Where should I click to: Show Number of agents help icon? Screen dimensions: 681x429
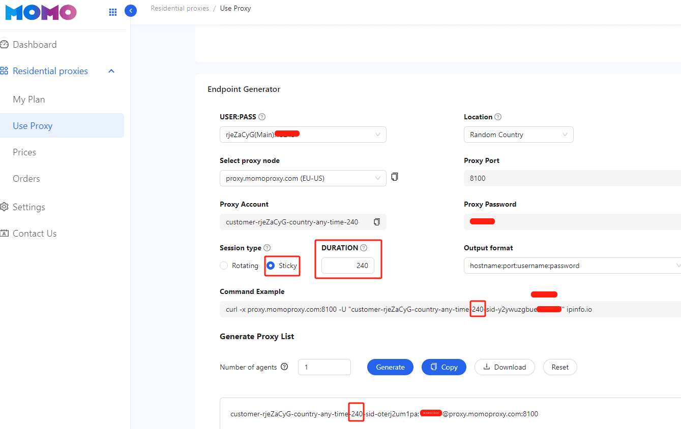point(284,367)
